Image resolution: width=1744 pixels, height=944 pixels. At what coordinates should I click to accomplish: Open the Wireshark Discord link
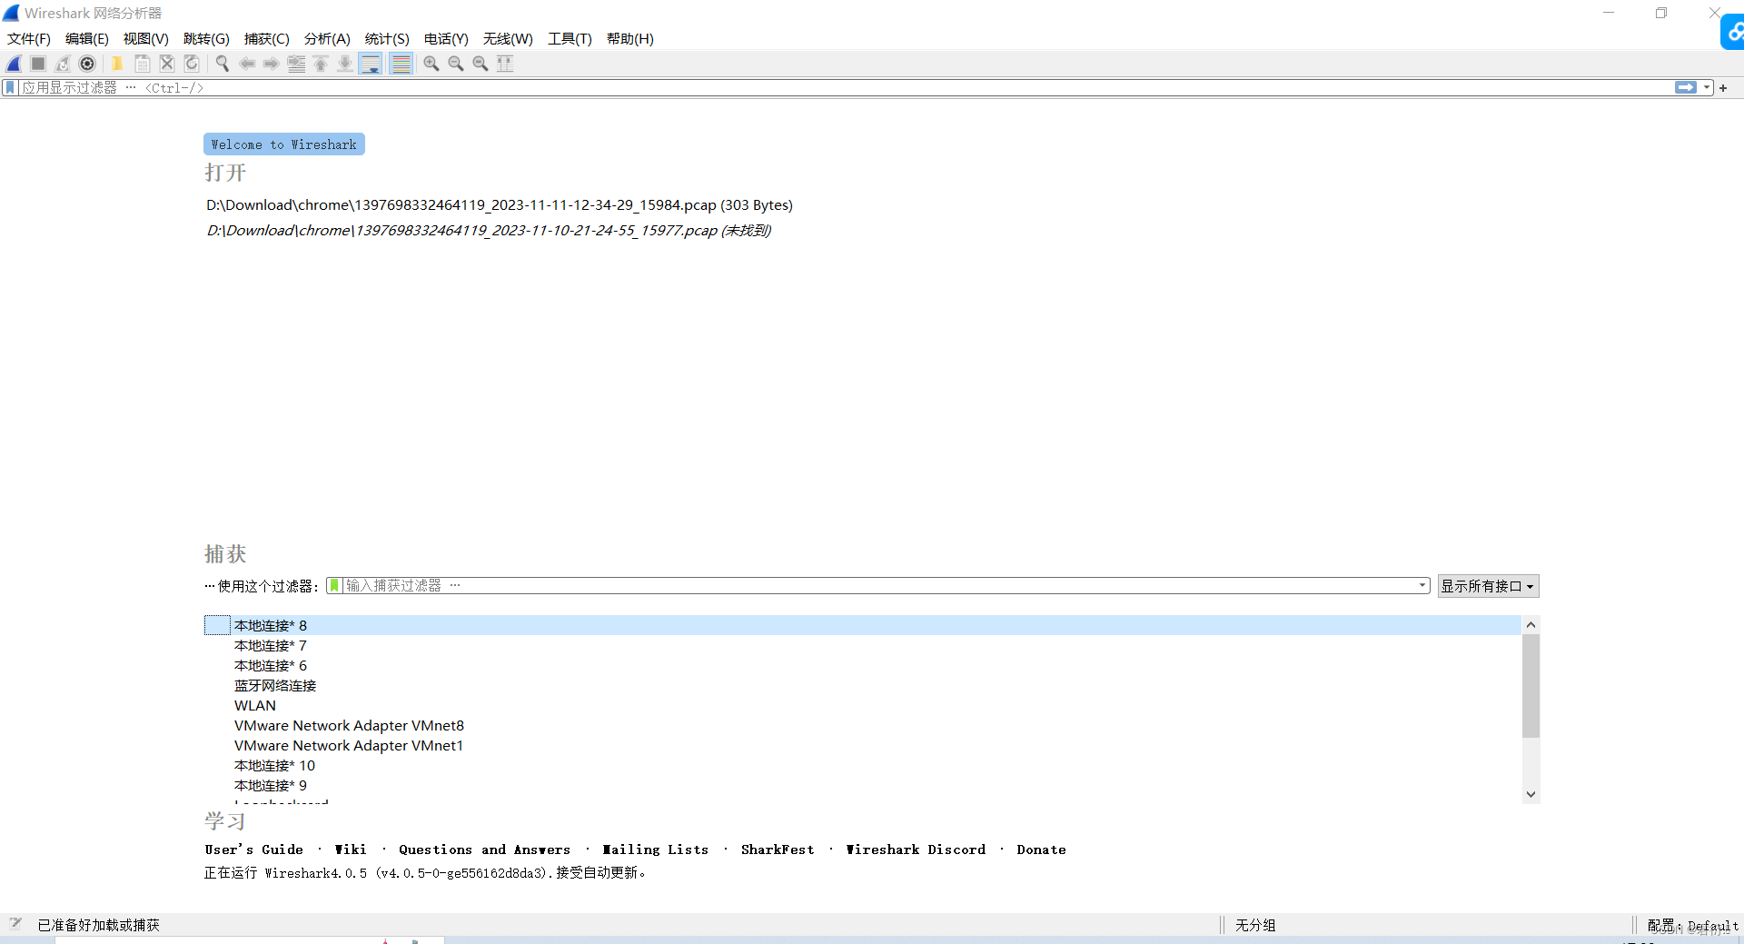pyautogui.click(x=916, y=850)
